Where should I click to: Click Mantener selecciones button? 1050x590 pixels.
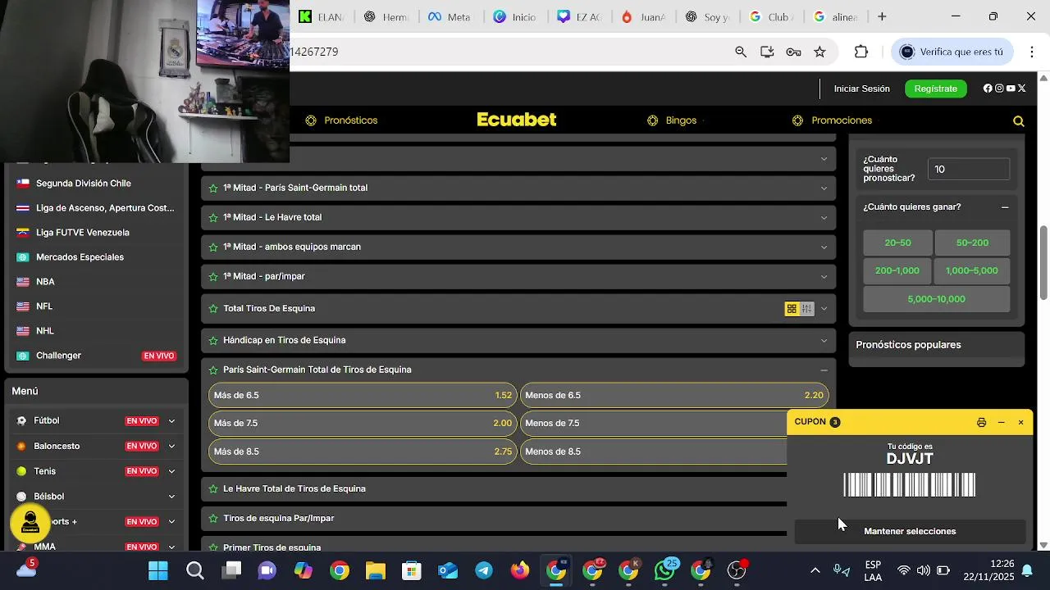[910, 532]
